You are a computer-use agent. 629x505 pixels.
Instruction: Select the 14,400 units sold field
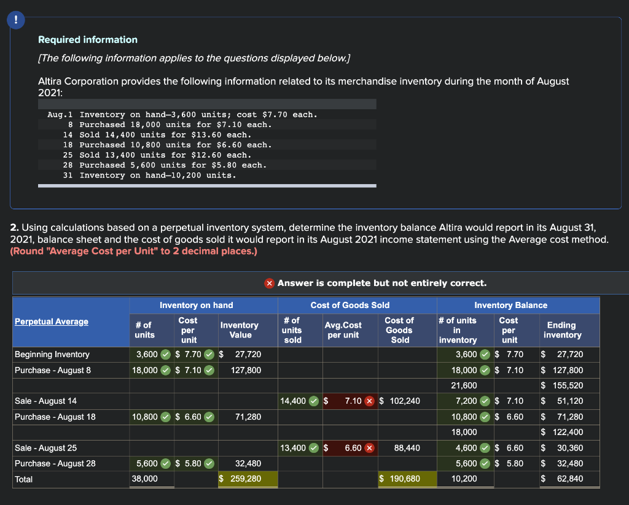(300, 401)
